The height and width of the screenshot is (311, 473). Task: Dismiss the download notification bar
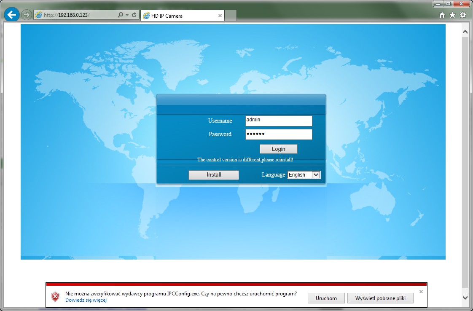pyautogui.click(x=421, y=292)
